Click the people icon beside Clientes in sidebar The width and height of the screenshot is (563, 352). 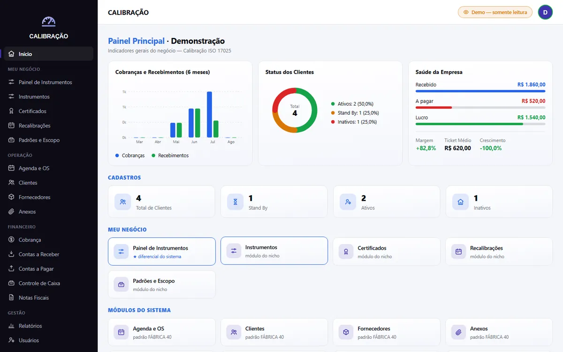[x=11, y=183]
